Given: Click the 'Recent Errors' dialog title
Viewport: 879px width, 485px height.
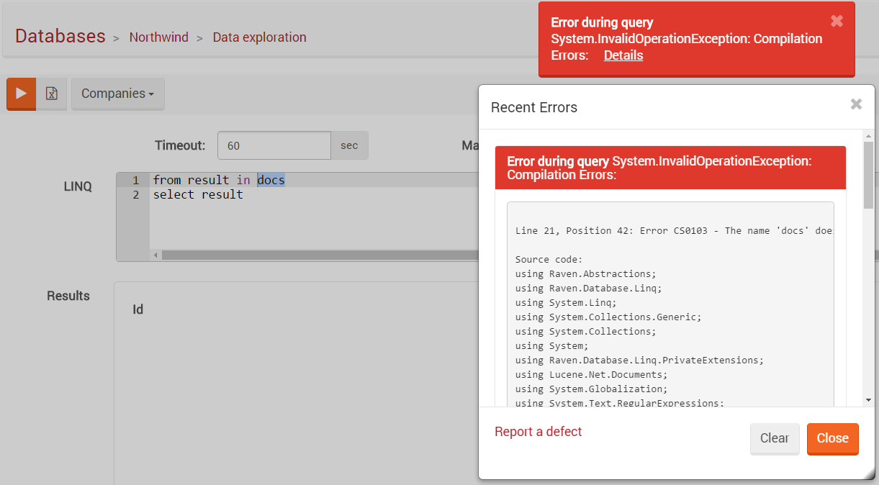Looking at the screenshot, I should click(534, 107).
